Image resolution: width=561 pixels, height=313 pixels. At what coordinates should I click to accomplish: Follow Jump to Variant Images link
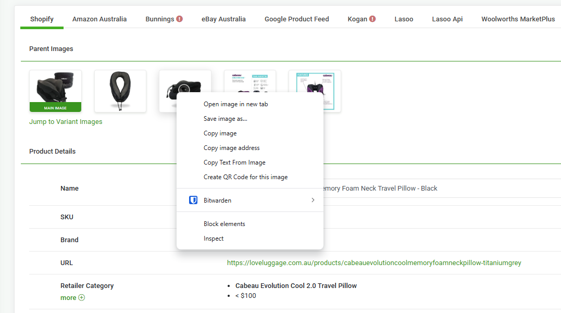click(x=66, y=122)
